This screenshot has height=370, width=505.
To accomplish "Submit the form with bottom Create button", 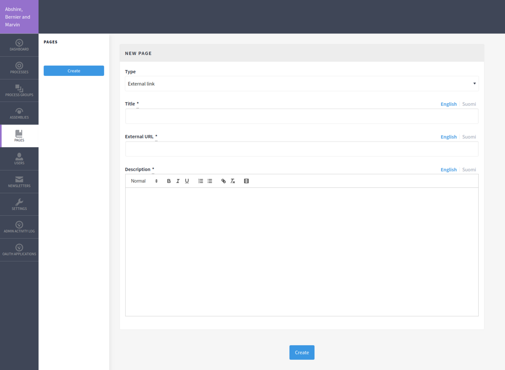I will point(302,353).
